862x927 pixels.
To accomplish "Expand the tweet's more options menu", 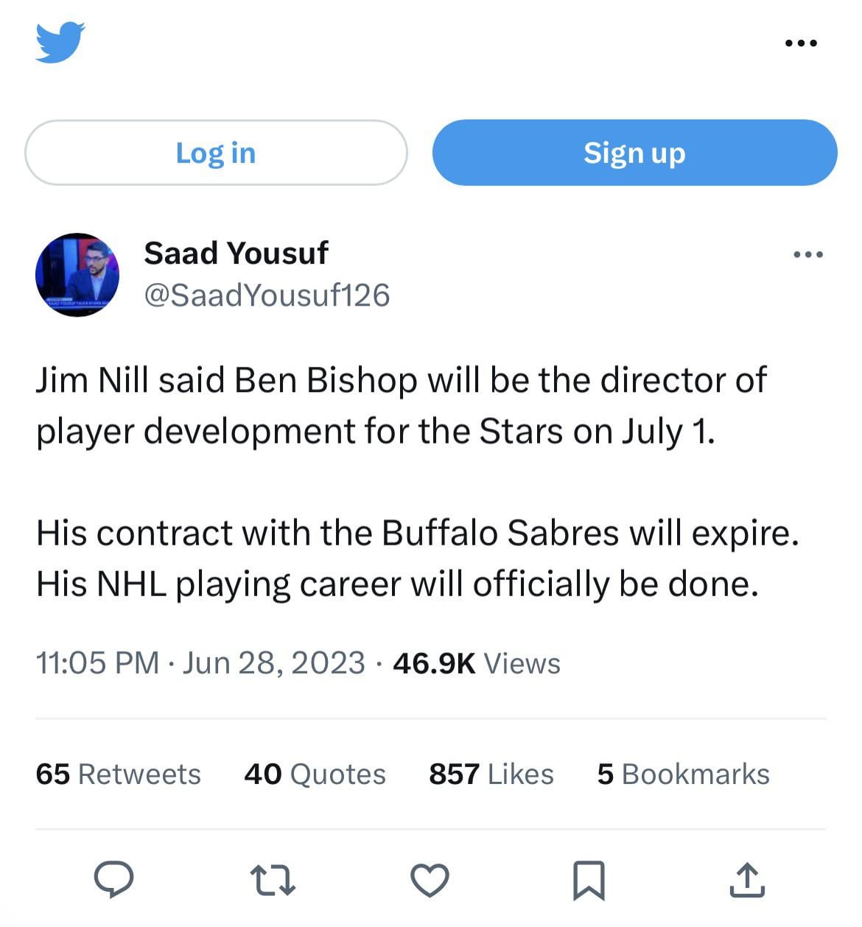I will (807, 255).
